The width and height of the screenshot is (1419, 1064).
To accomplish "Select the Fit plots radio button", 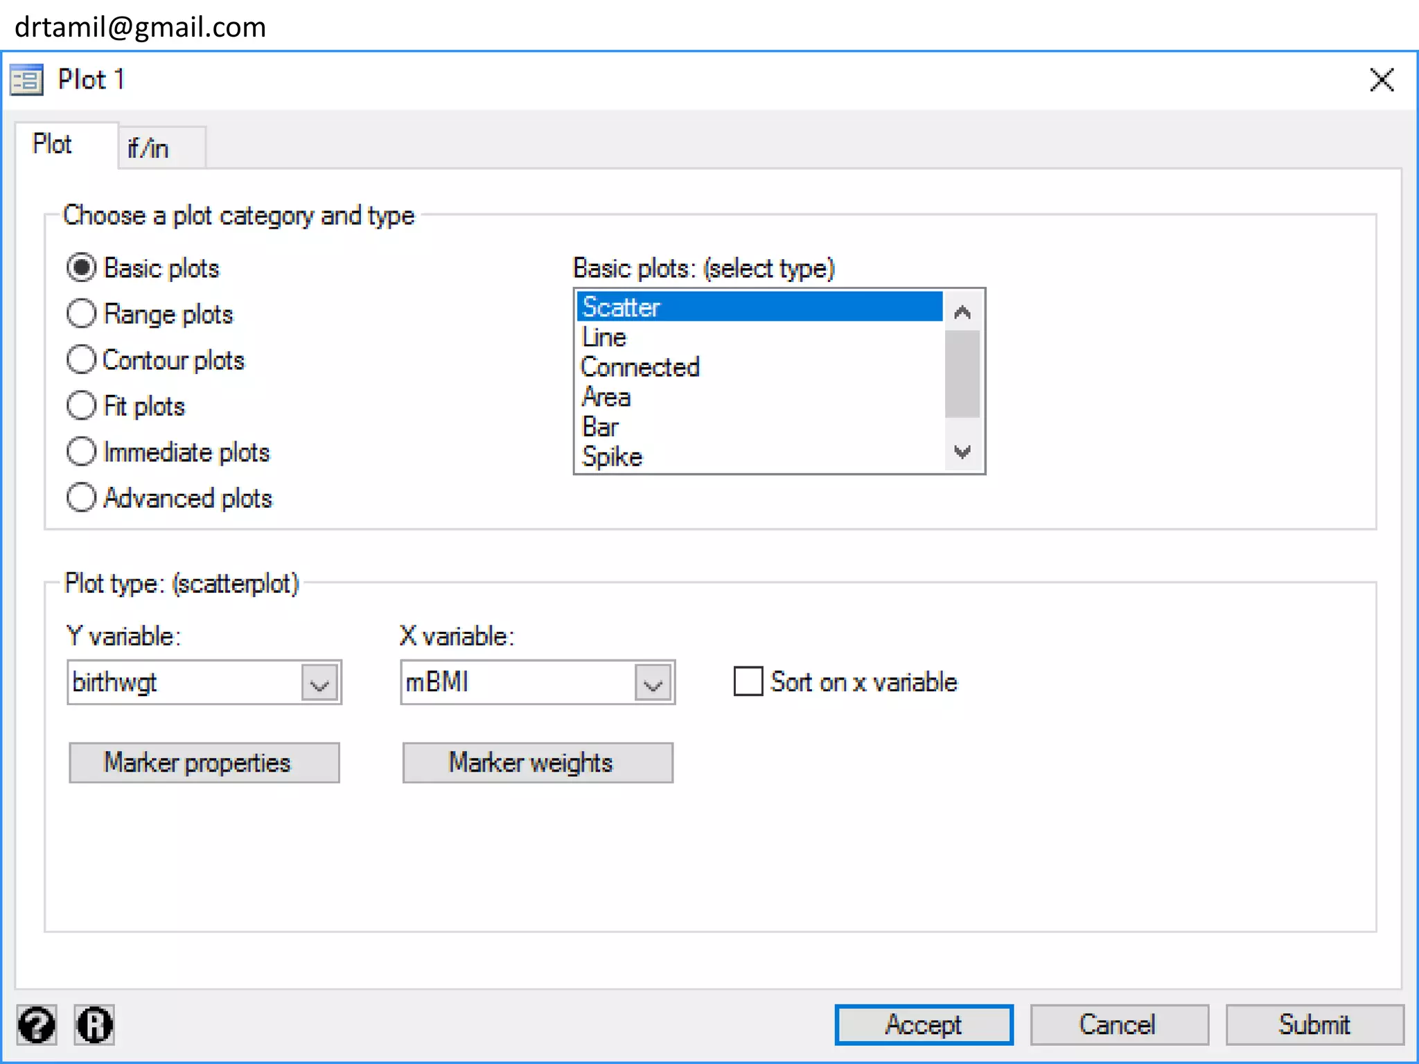I will (82, 406).
